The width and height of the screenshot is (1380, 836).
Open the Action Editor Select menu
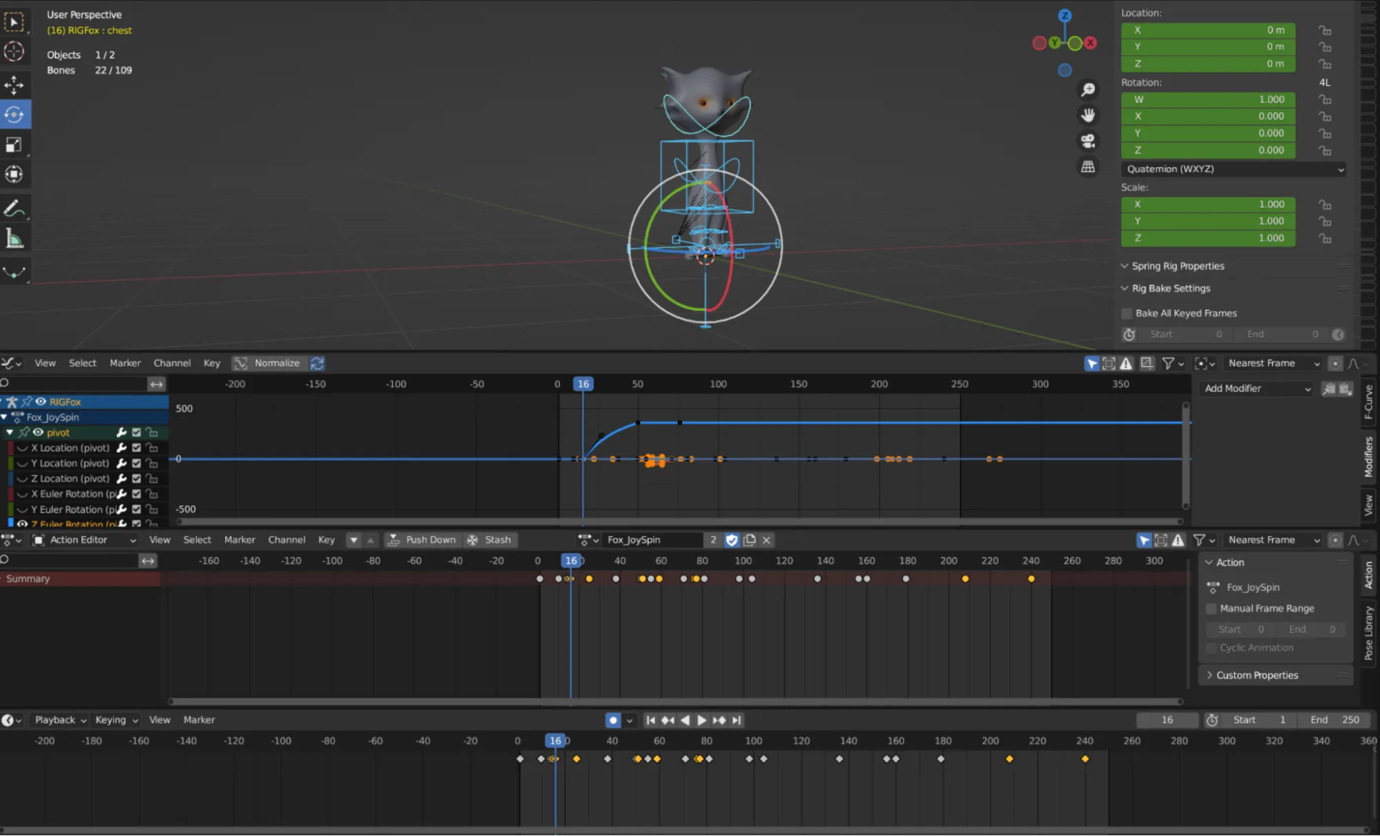point(197,540)
